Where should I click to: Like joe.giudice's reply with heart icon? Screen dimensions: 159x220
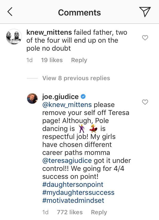point(145,102)
